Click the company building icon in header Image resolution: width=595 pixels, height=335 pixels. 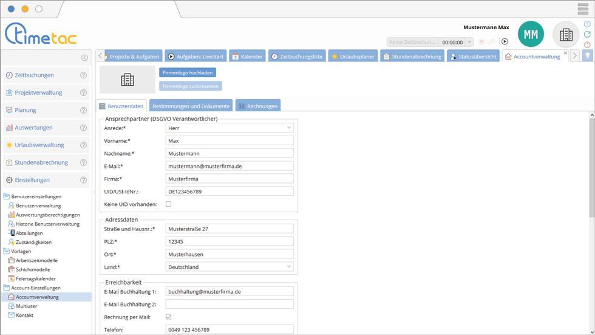click(565, 35)
